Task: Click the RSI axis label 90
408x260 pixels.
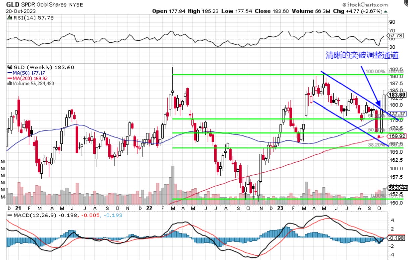Action: [x=392, y=22]
